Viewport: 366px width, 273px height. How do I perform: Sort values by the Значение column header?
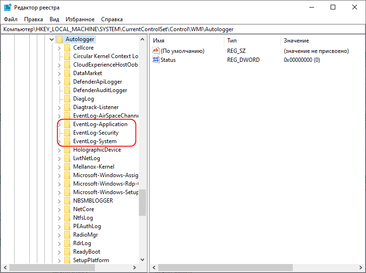coord(323,41)
